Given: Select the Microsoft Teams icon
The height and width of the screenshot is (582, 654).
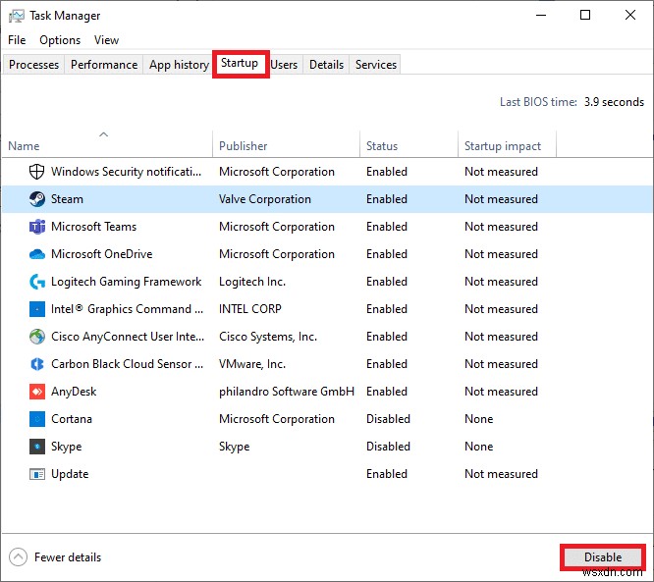Looking at the screenshot, I should [x=37, y=227].
